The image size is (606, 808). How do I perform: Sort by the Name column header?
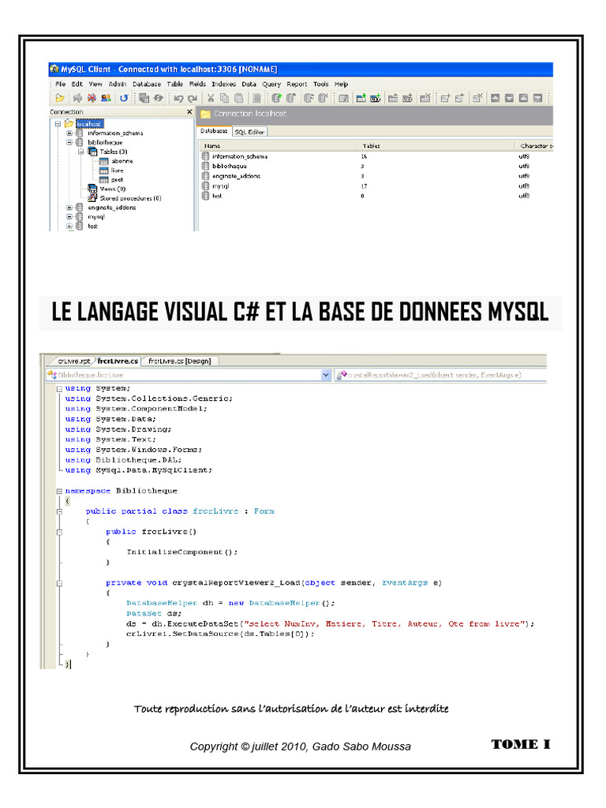(279, 146)
